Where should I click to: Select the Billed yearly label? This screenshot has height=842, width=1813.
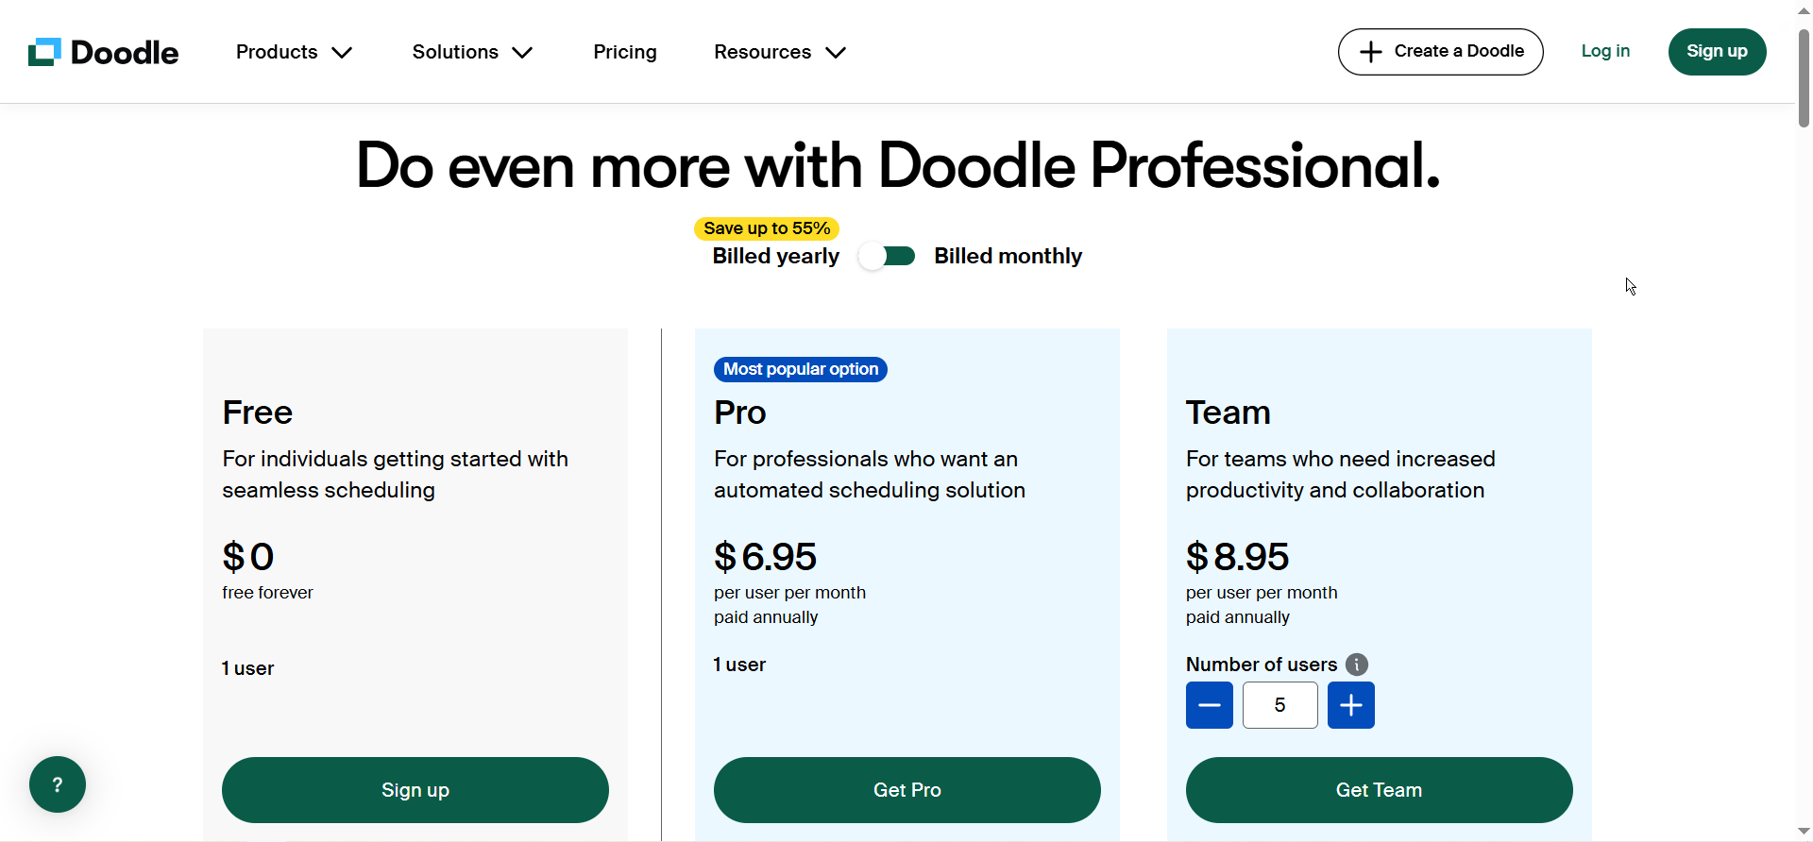[775, 256]
